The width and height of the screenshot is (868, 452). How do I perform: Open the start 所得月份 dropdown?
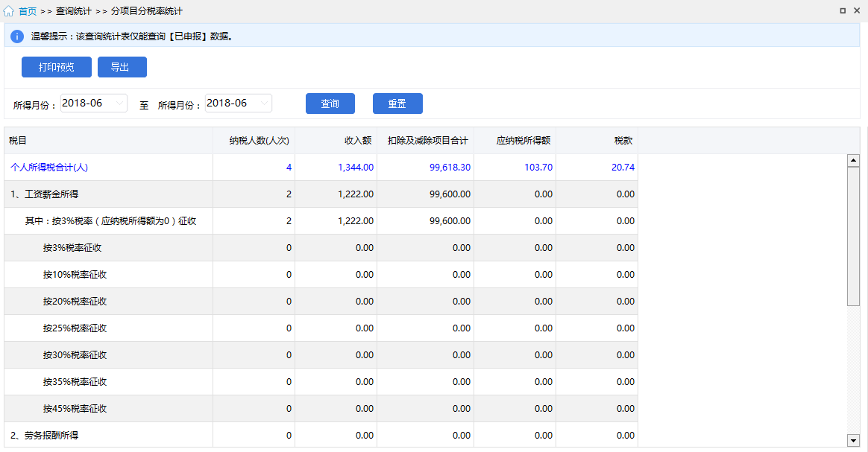94,104
